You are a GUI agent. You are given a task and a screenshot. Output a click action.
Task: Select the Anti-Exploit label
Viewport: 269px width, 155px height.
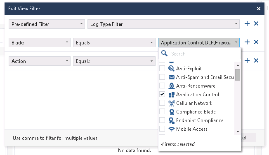(189, 69)
